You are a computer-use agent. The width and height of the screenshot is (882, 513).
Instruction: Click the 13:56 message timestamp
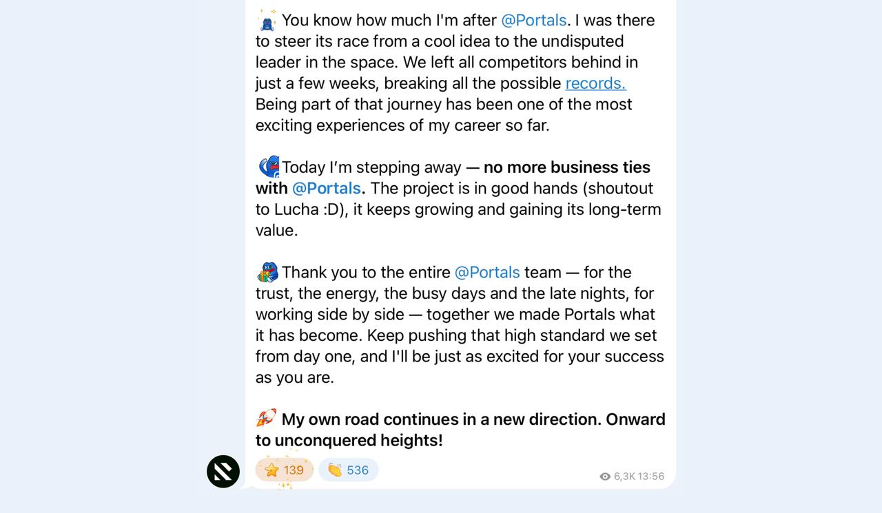click(x=651, y=477)
